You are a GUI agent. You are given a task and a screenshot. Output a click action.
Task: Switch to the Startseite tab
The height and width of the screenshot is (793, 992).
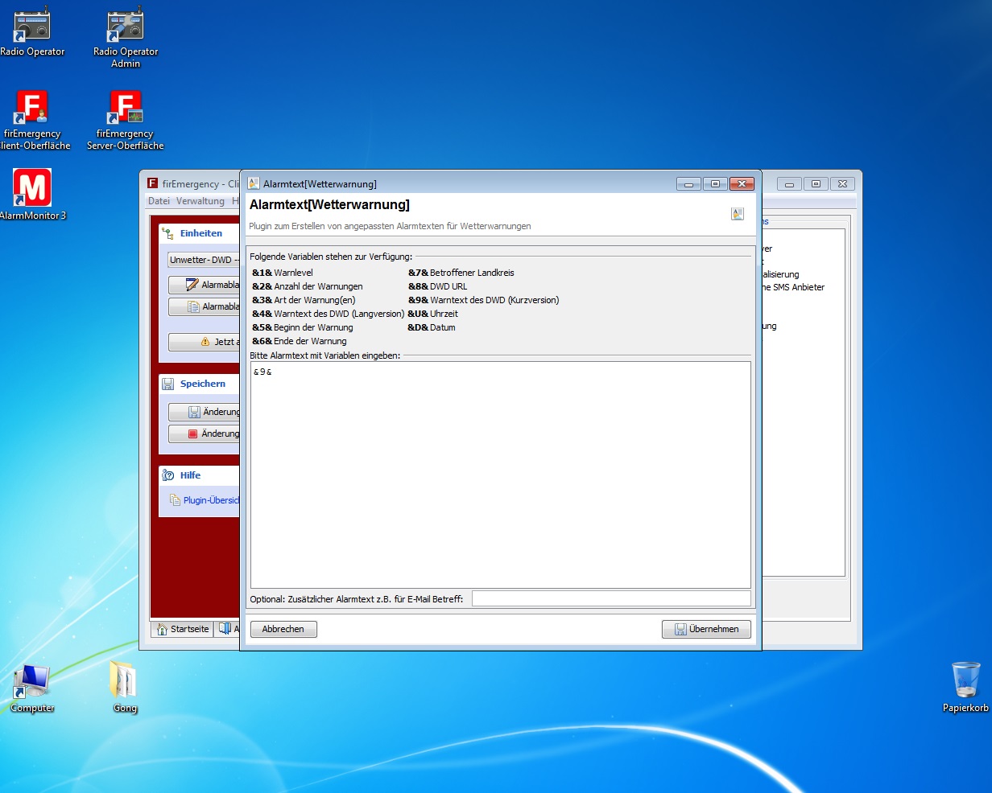pyautogui.click(x=183, y=629)
